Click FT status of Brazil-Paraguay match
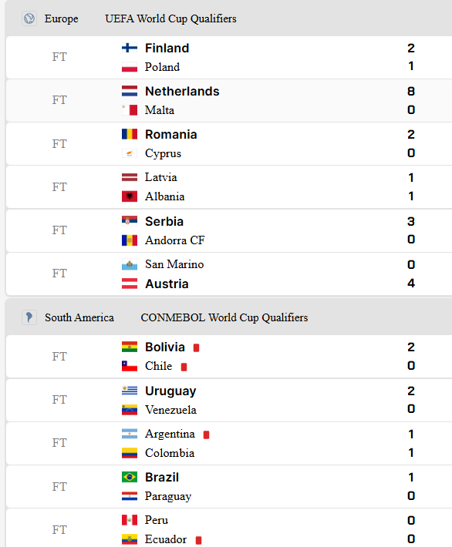Screen dimensions: 452x547 click(x=59, y=486)
